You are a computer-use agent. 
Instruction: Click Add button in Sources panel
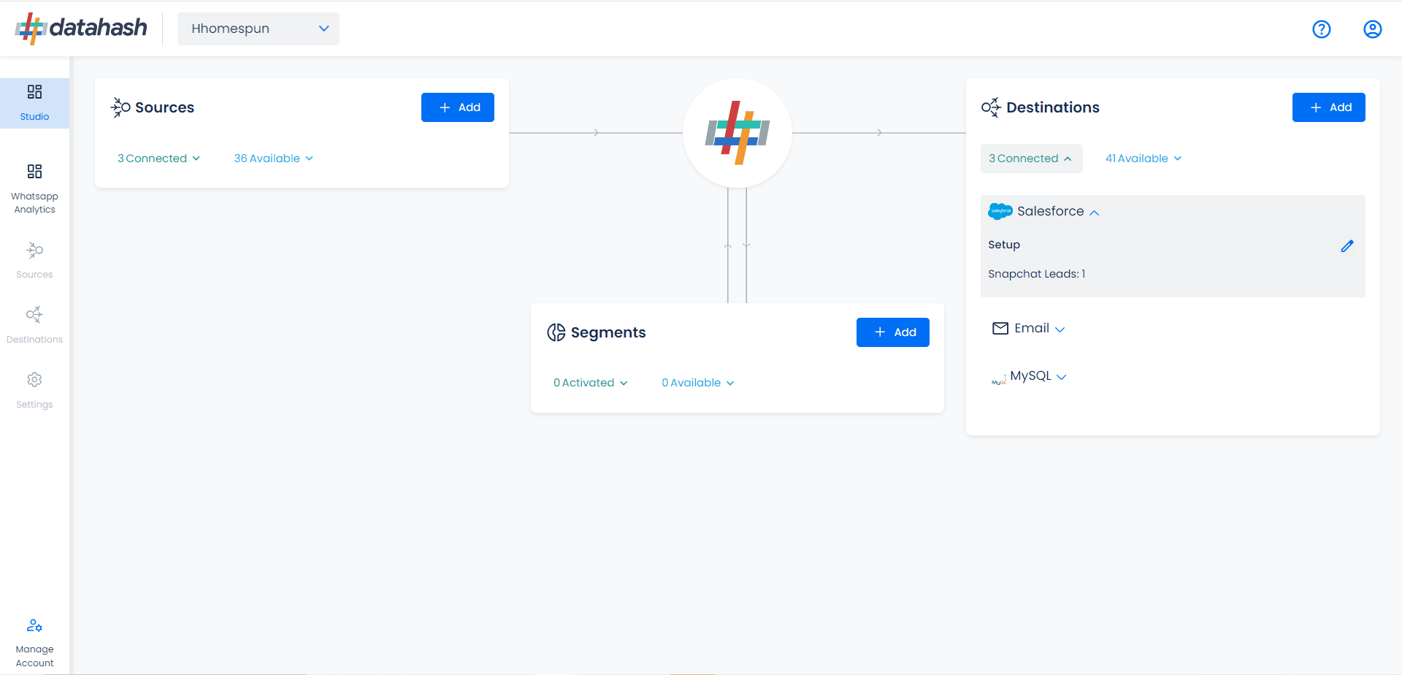[x=458, y=107]
